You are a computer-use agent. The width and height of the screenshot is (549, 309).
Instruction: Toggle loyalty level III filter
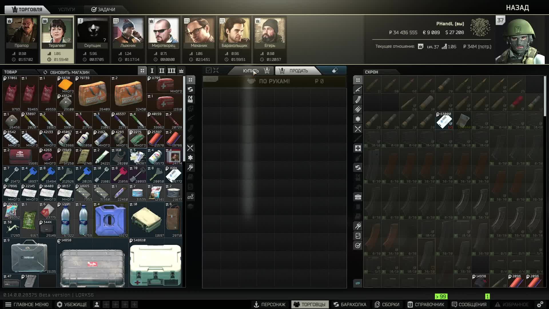171,71
